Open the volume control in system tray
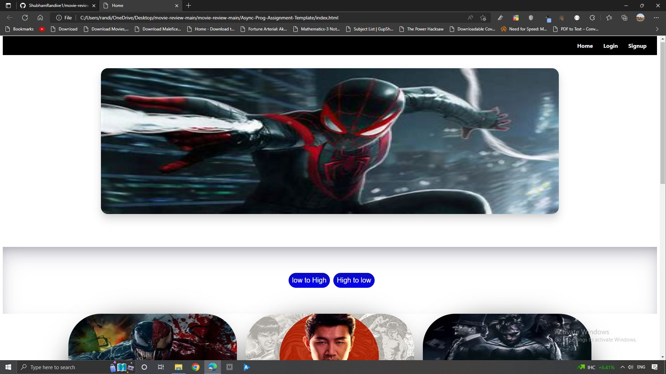This screenshot has width=666, height=374. pyautogui.click(x=631, y=367)
